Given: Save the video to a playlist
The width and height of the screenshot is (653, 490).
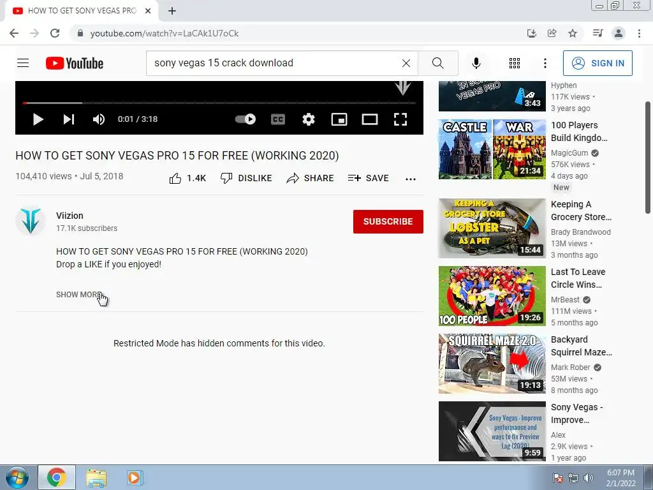Looking at the screenshot, I should pyautogui.click(x=368, y=179).
